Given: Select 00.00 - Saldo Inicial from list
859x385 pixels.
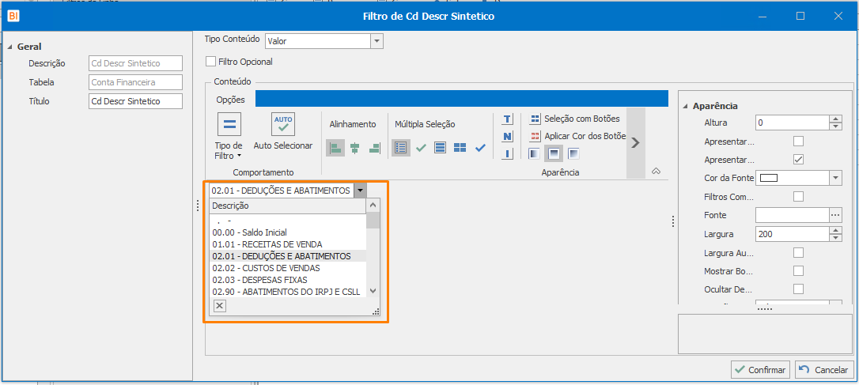Looking at the screenshot, I should point(288,232).
